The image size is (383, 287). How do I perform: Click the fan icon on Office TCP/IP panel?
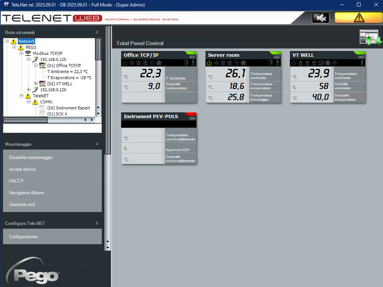(x=159, y=63)
